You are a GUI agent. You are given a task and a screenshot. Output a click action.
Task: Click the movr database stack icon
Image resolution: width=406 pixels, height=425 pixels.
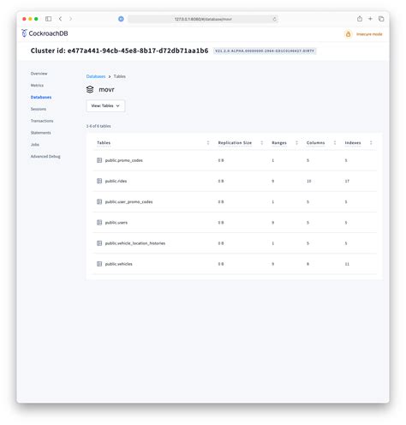[x=90, y=89]
